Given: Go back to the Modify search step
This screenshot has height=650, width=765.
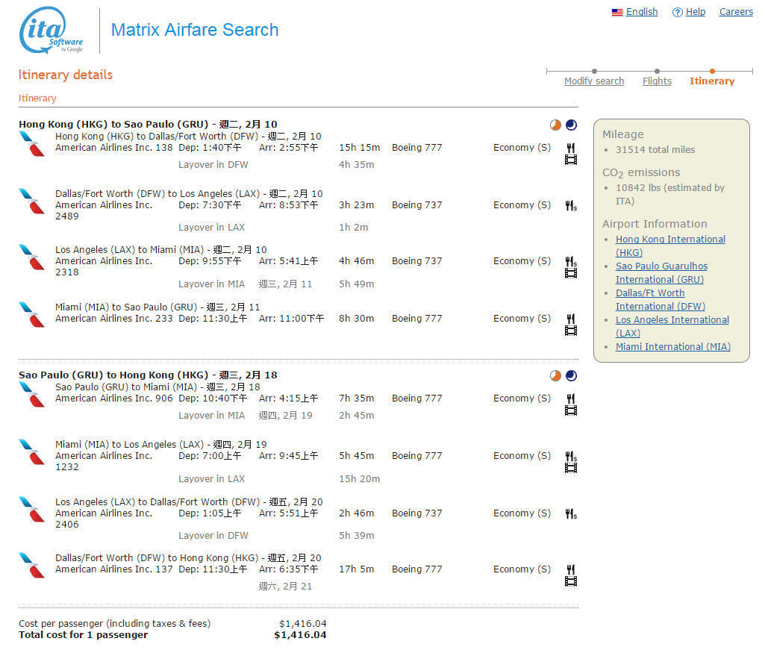Looking at the screenshot, I should (593, 81).
